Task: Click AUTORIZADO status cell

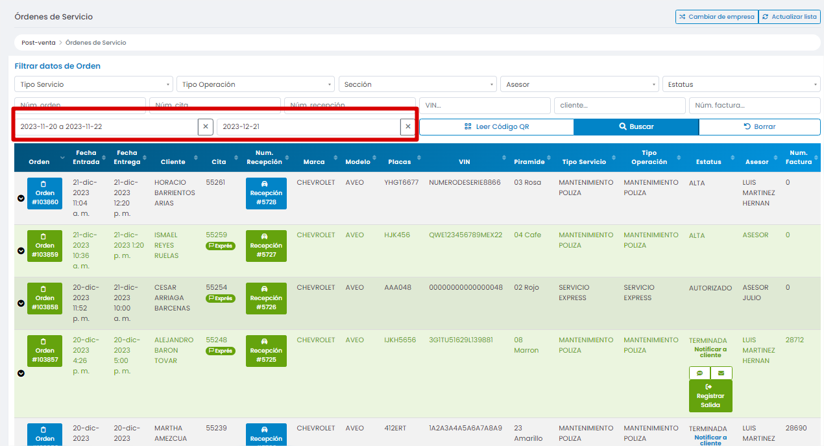Action: click(710, 288)
